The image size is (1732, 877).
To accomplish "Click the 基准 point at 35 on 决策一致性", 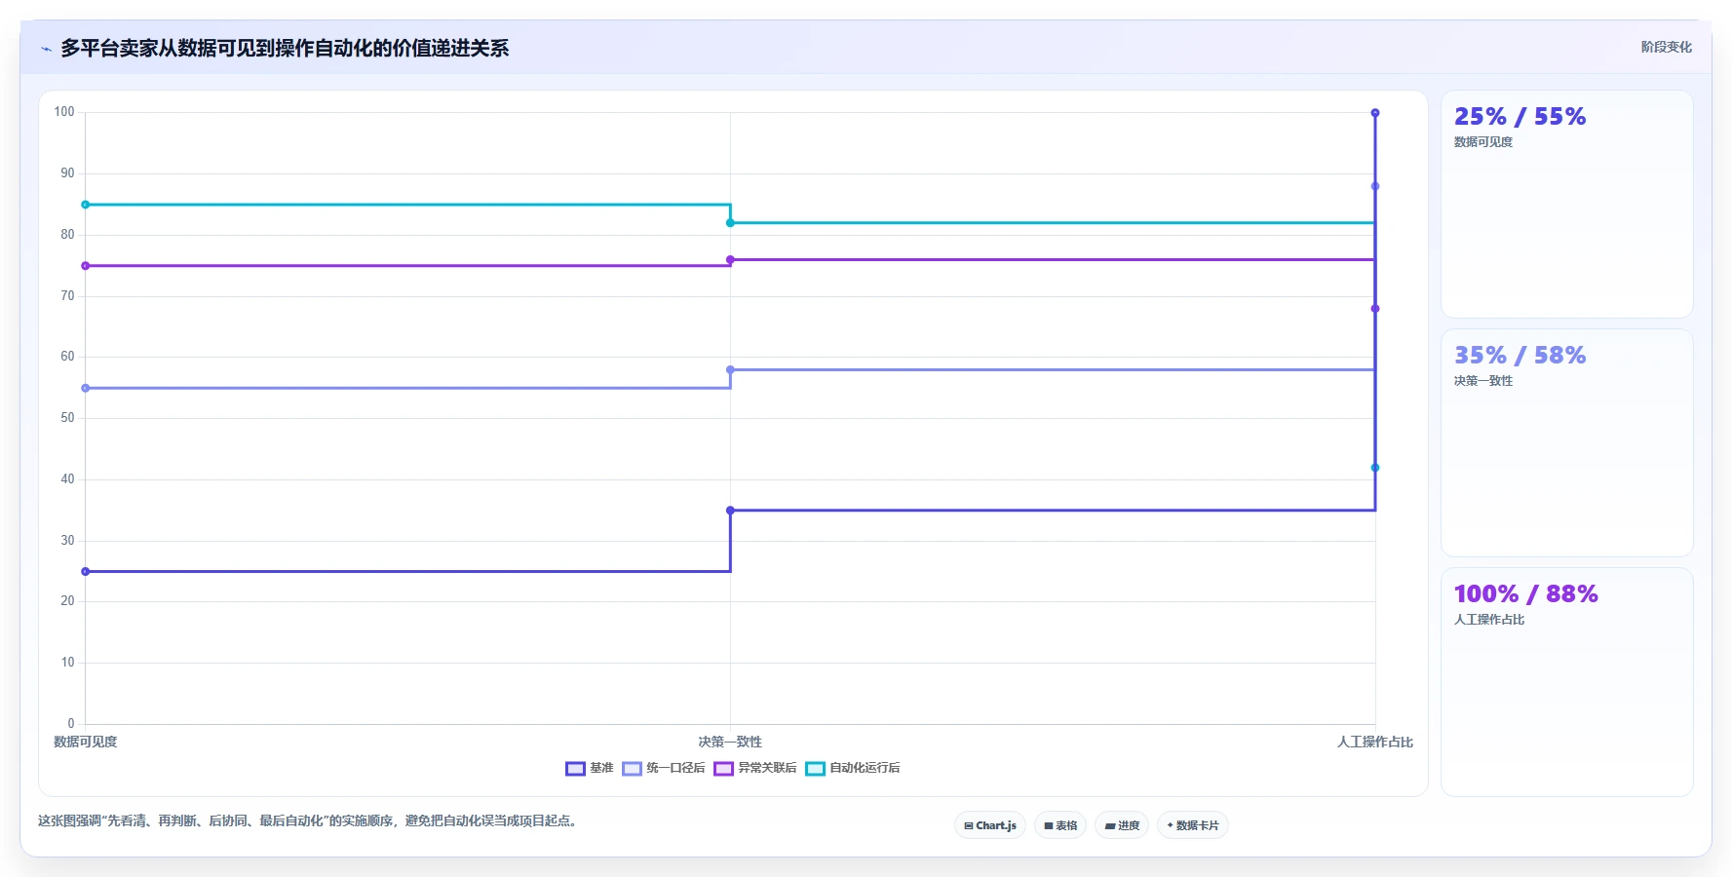I will 730,511.
